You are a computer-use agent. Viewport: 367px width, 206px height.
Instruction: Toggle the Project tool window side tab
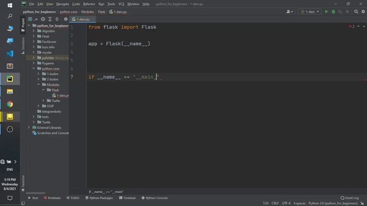tap(23, 25)
